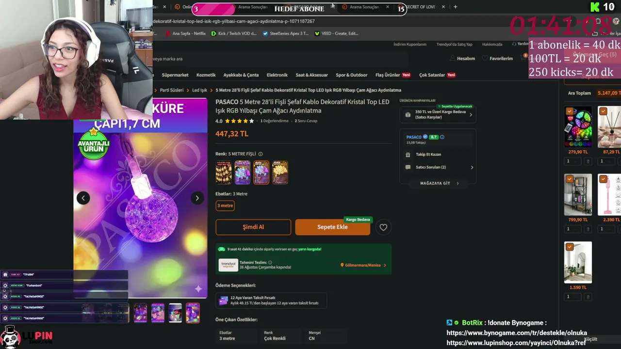
Task: Open the Süpermarket category
Action: pos(175,75)
